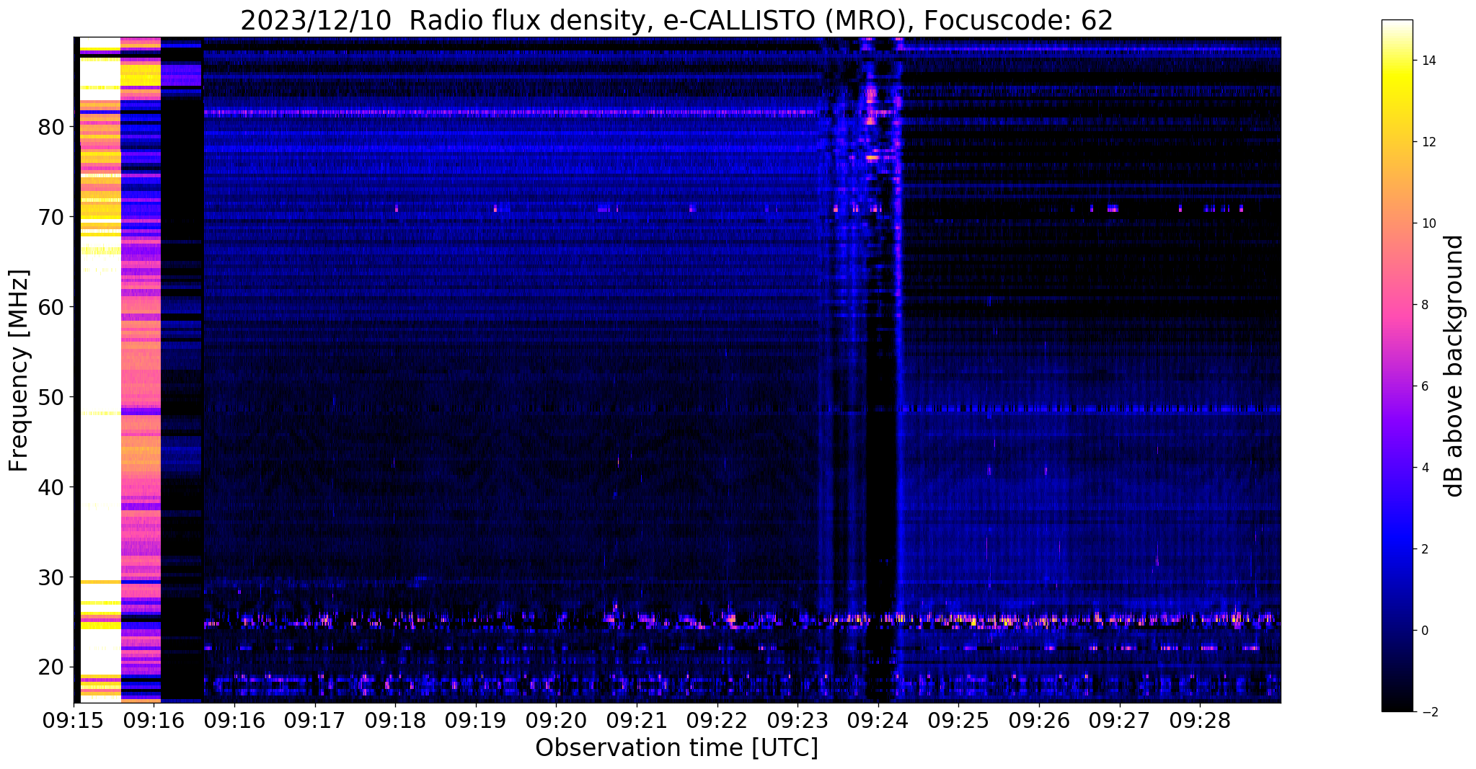Viewport: 1476px width, 769px height.
Task: Click the 70 MHz frequency tick label
Action: coord(51,217)
